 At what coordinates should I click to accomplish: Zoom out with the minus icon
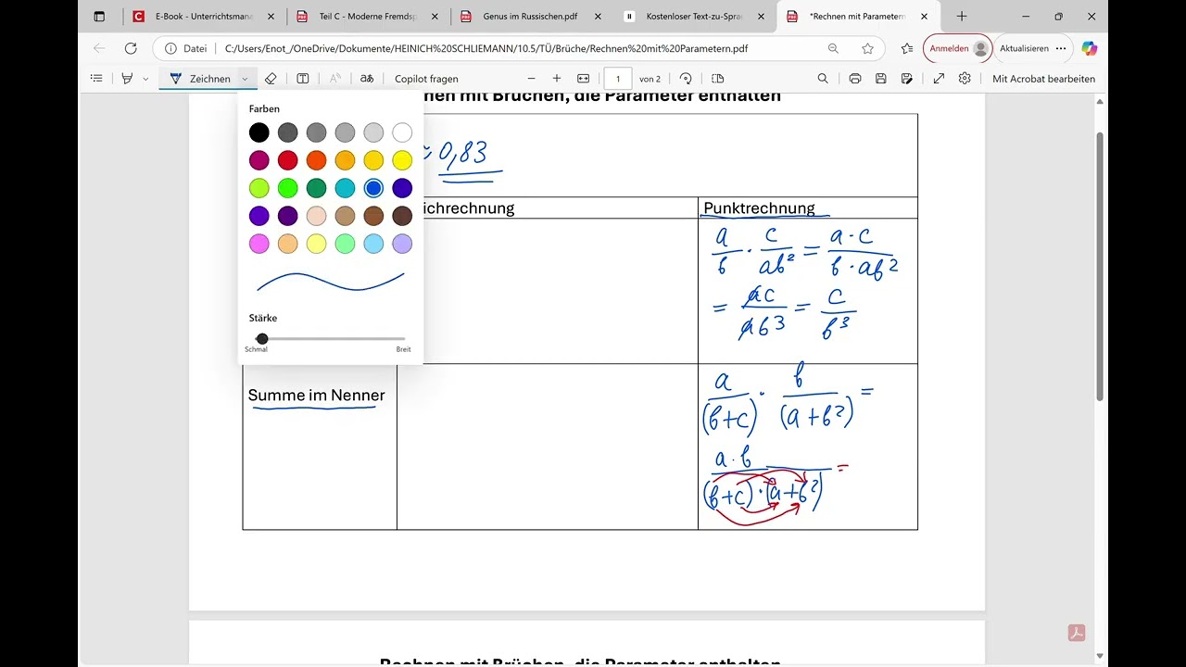point(531,79)
